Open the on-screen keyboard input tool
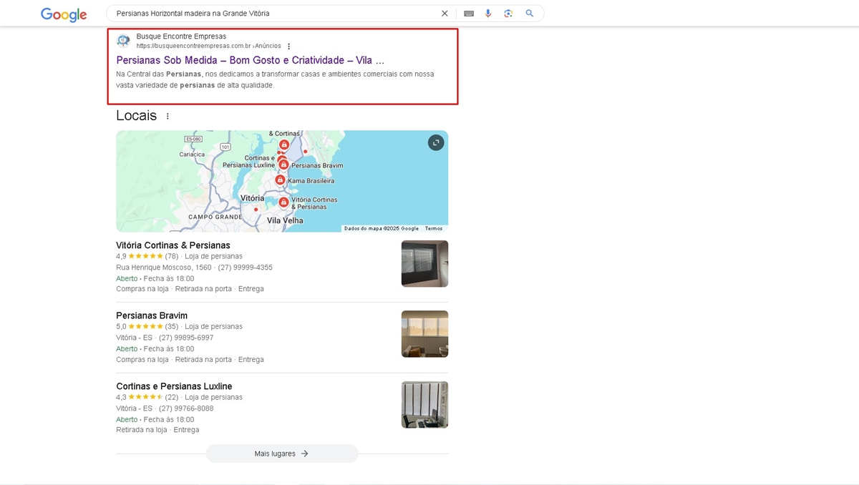 (469, 14)
